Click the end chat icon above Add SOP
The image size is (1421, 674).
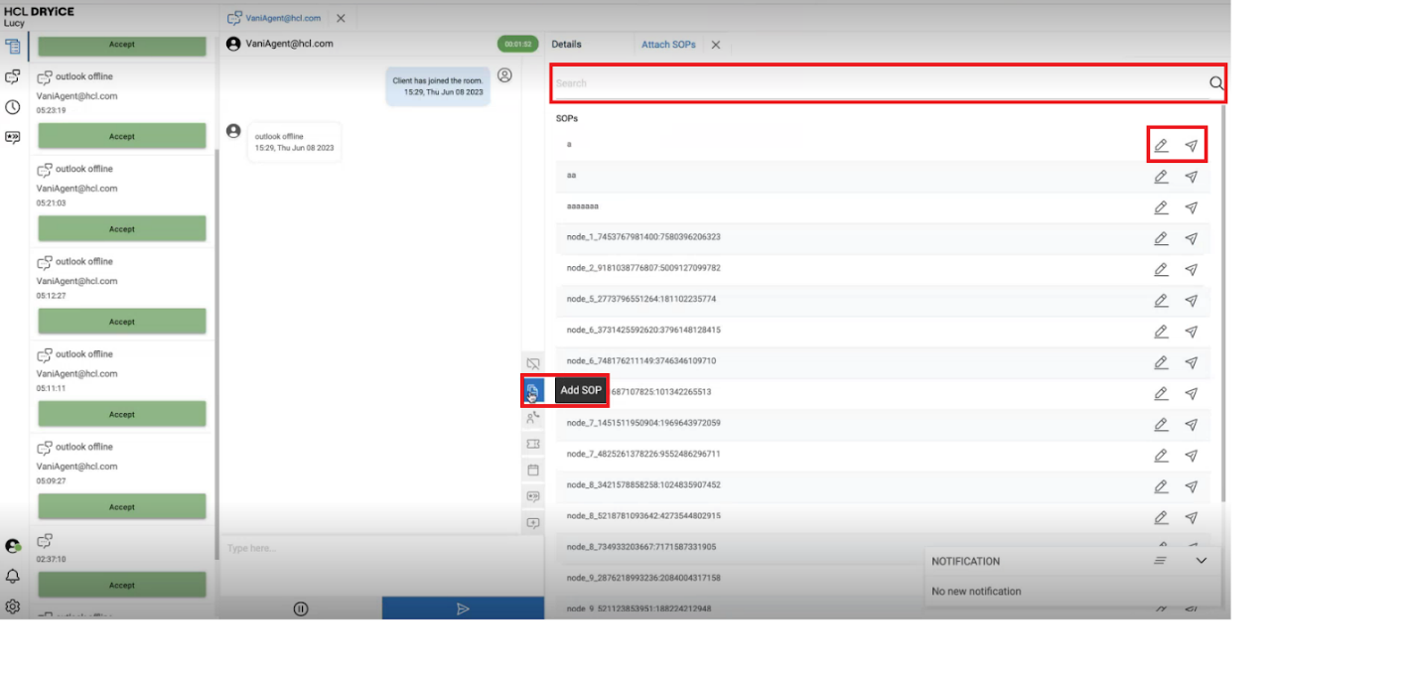coord(533,364)
